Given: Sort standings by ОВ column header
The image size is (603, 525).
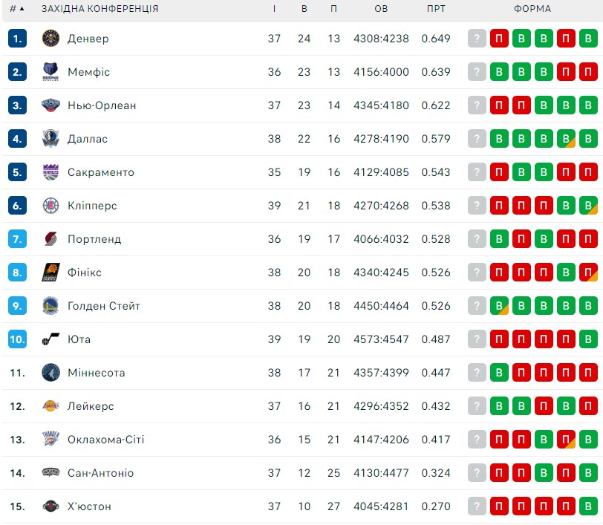Looking at the screenshot, I should [x=381, y=9].
